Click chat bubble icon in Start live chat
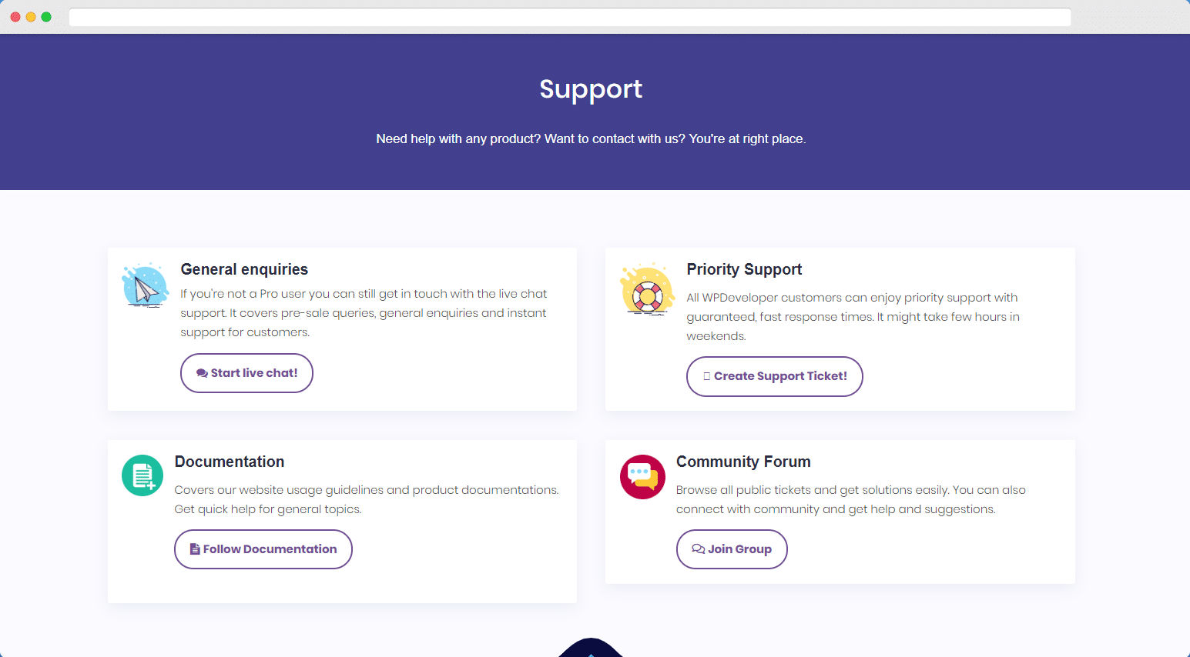The image size is (1190, 657). (x=202, y=373)
